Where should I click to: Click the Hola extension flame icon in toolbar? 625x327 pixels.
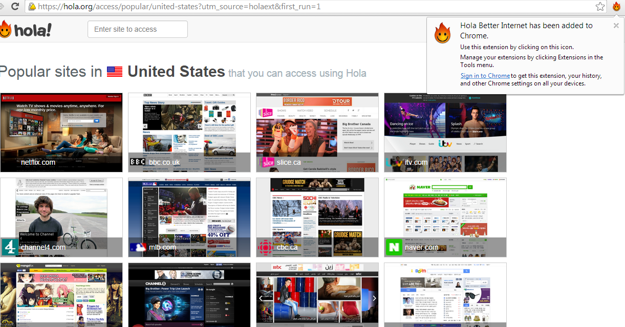pos(616,7)
